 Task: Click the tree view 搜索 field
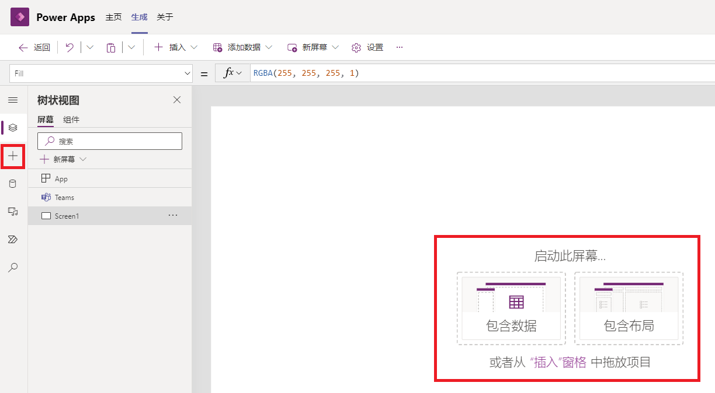[110, 141]
